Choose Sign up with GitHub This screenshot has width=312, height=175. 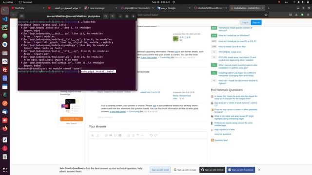click(x=213, y=170)
